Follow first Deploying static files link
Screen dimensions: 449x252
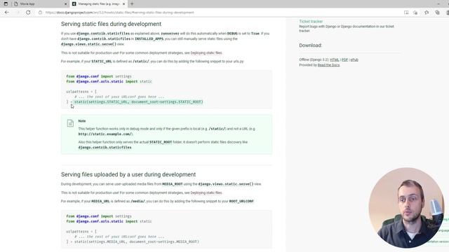206,53
